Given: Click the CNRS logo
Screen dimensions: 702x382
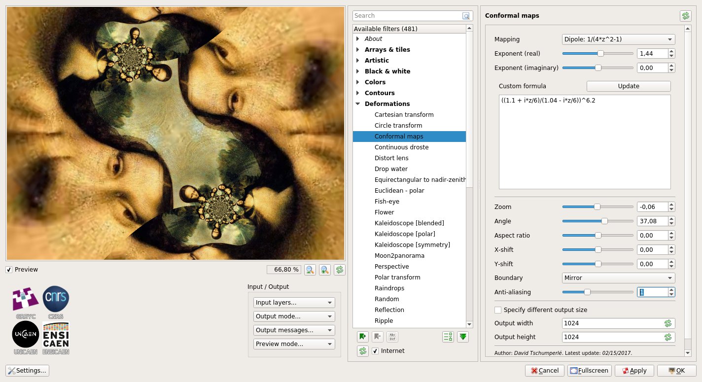Looking at the screenshot, I should pos(56,302).
